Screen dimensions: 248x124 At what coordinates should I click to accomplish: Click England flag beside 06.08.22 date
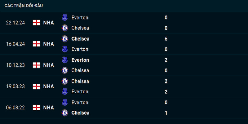point(36,108)
